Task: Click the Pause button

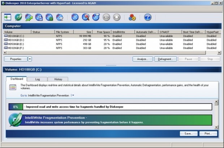Action: (x=188, y=59)
